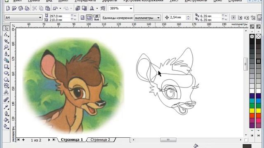Viewport: 264px width, 148px height.
Task: Switch to the Страница 1 tab
Action: 72,140
